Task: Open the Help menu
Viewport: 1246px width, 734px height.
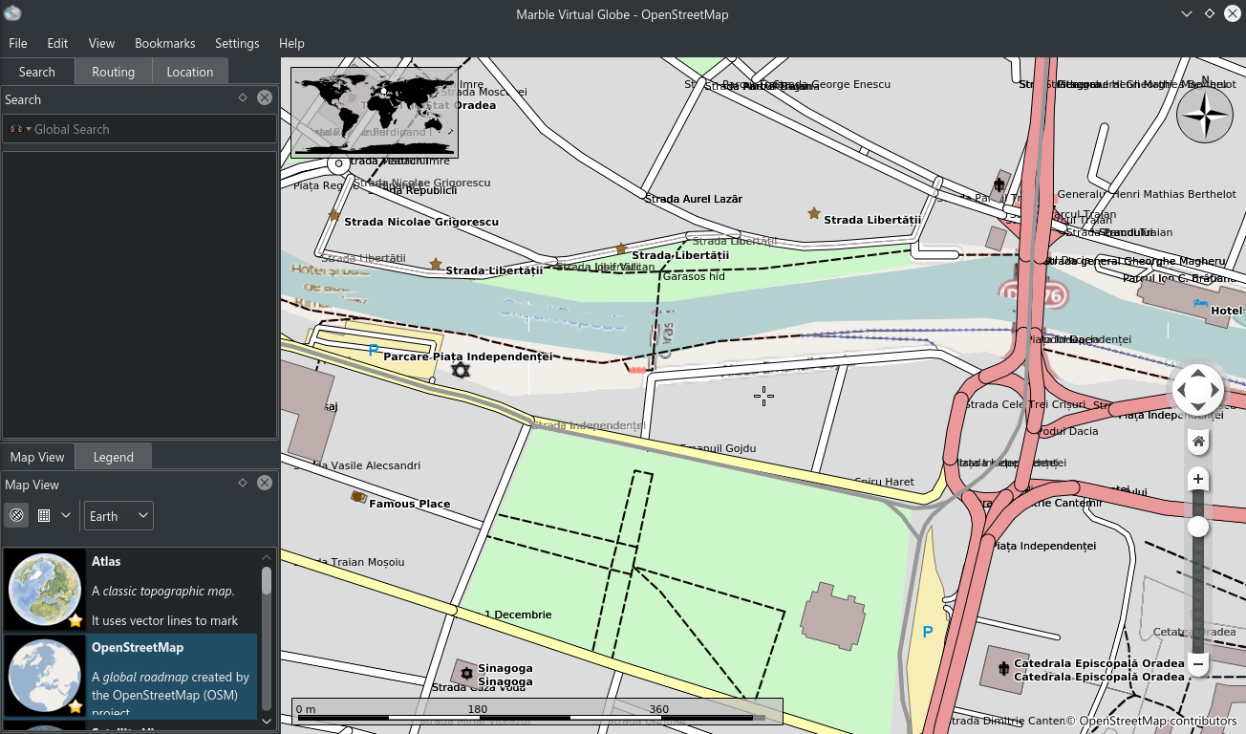Action: pos(291,43)
